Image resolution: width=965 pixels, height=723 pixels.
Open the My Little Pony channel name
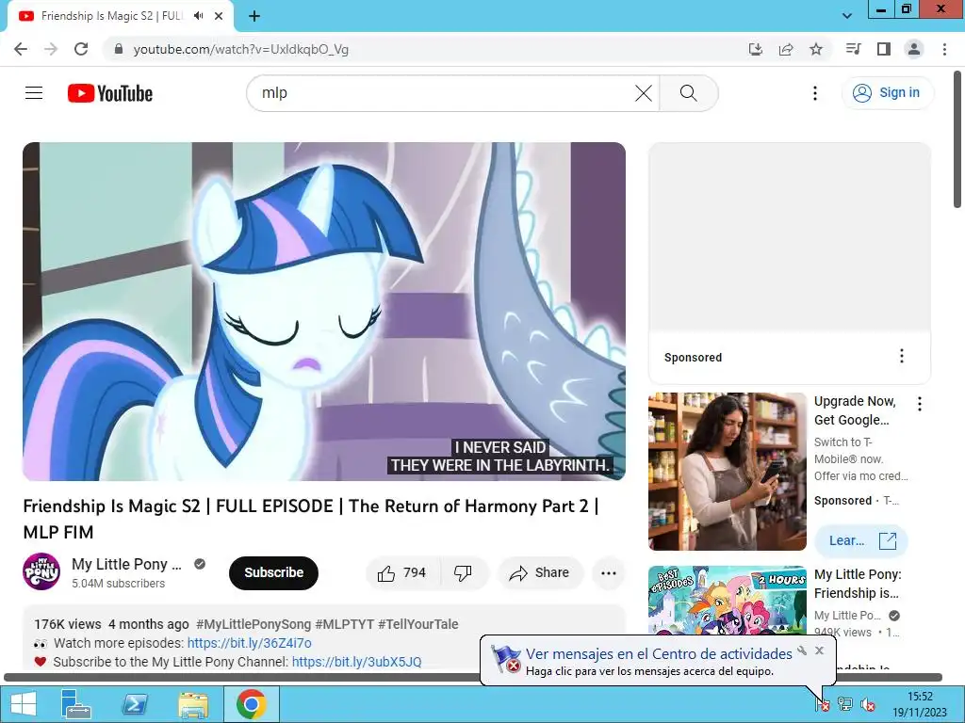(x=127, y=564)
